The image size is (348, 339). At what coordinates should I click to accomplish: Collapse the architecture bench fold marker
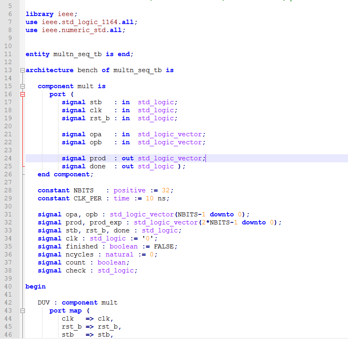click(x=22, y=70)
